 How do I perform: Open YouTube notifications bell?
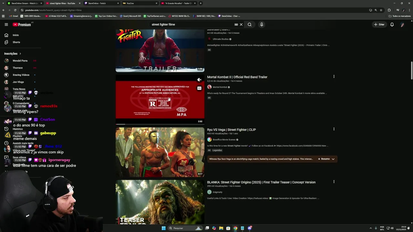click(x=392, y=24)
